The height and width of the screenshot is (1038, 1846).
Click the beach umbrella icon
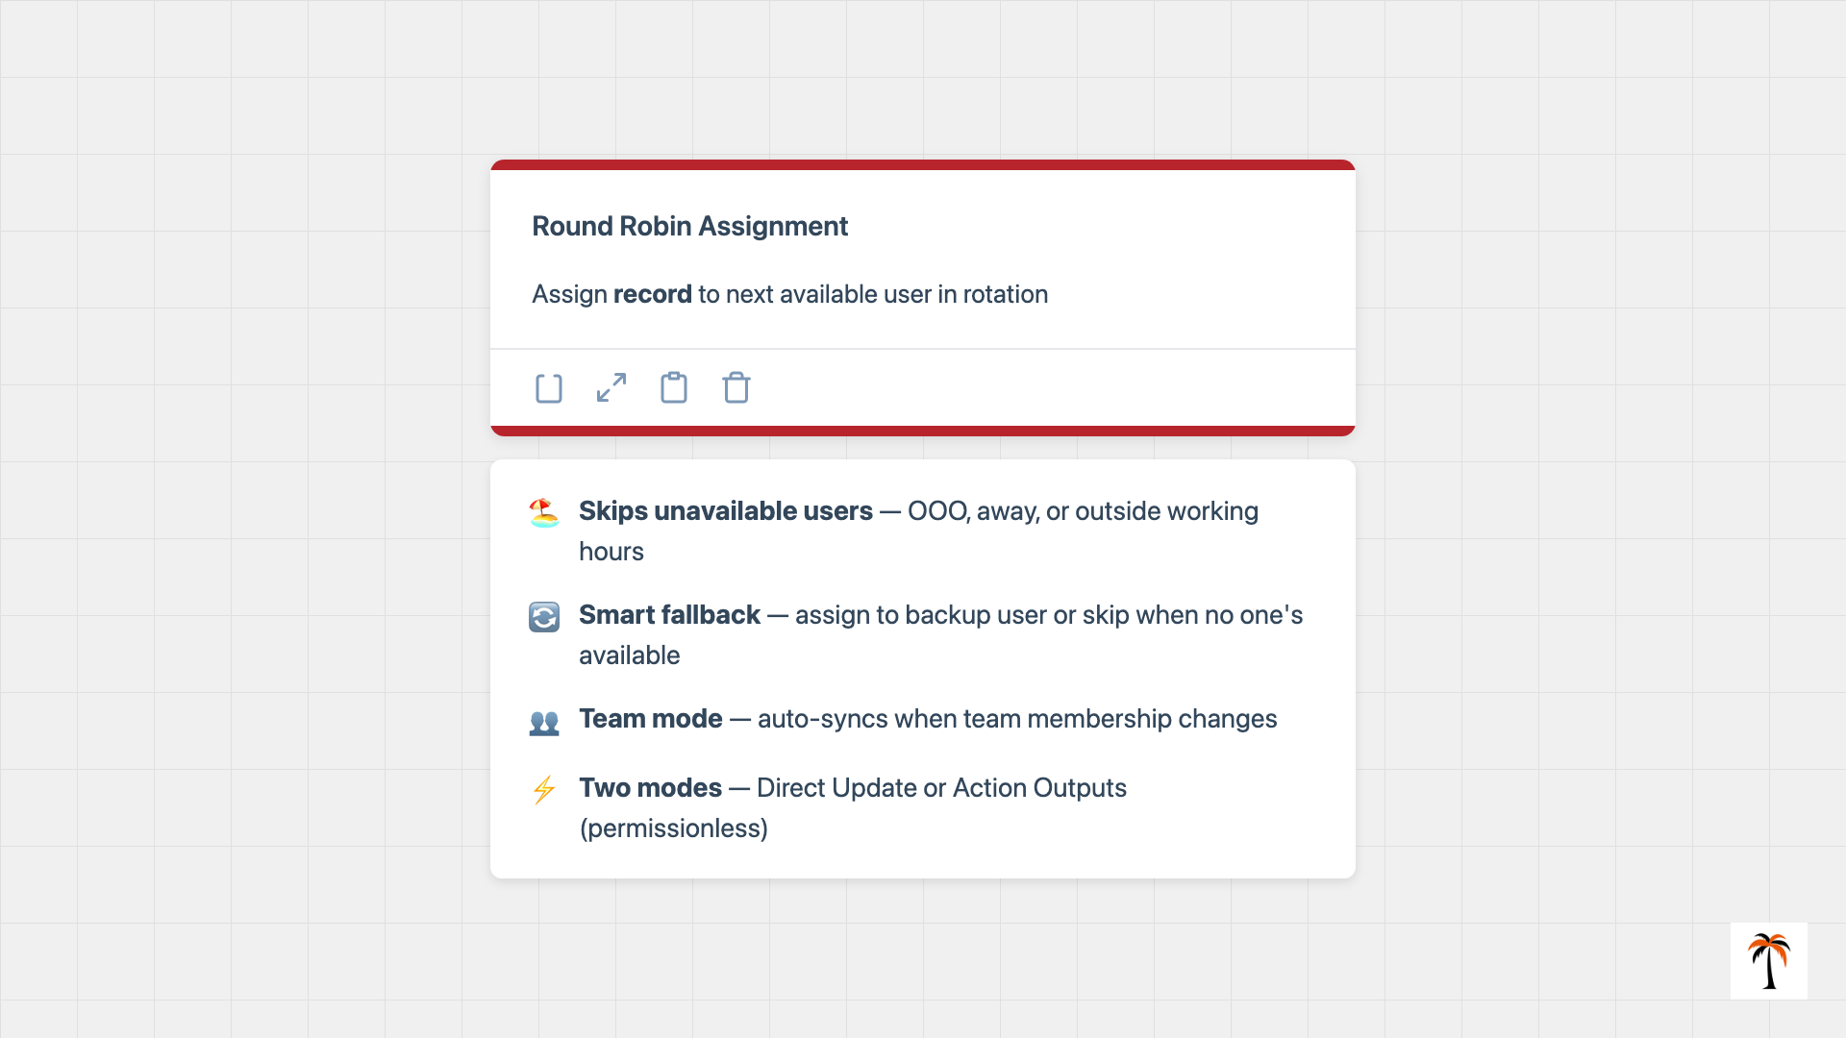544,512
